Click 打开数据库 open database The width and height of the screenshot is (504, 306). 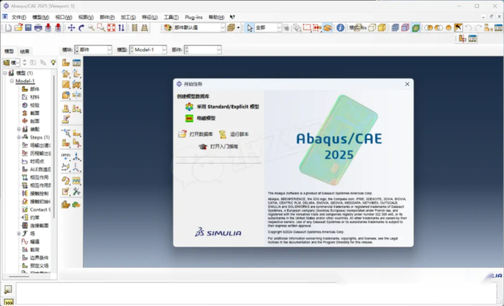[196, 134]
